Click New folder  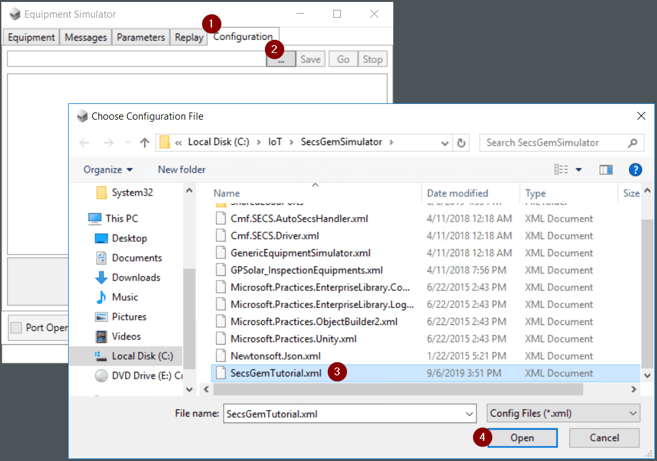181,169
